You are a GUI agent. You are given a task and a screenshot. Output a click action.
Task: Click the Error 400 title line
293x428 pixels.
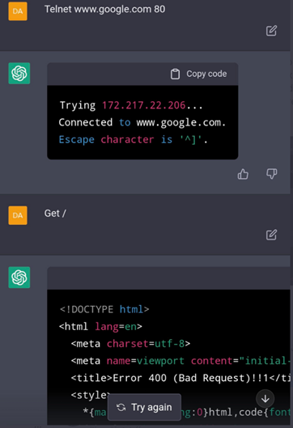[x=180, y=378]
